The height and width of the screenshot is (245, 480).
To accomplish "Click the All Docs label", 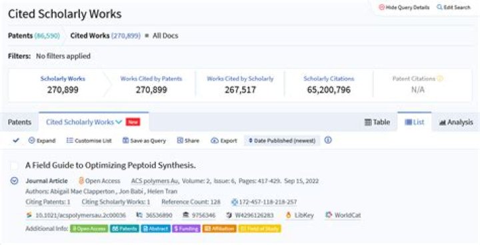I will [165, 35].
